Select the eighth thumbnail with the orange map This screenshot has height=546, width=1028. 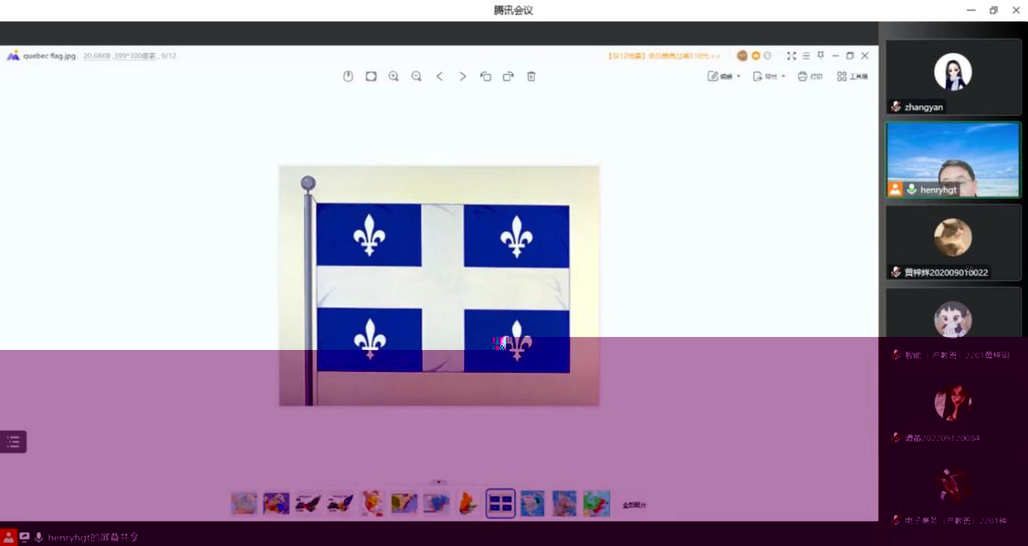tap(468, 503)
